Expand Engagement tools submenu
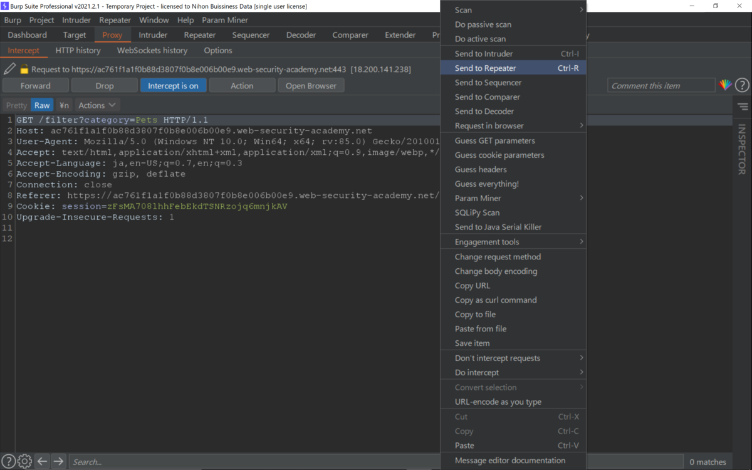This screenshot has width=752, height=470. pos(513,242)
